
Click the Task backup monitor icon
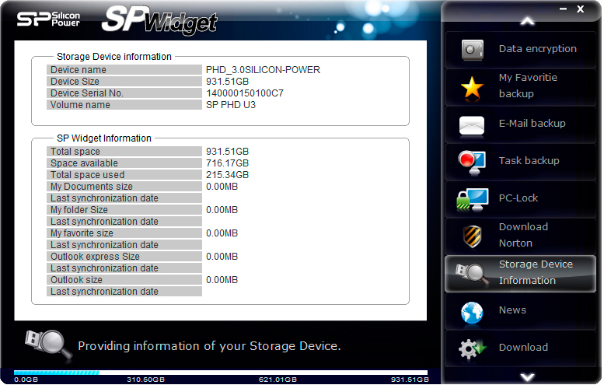pyautogui.click(x=472, y=161)
